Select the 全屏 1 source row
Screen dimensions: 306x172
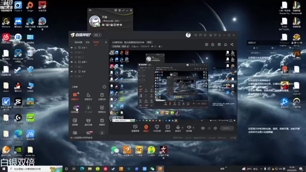[89, 62]
